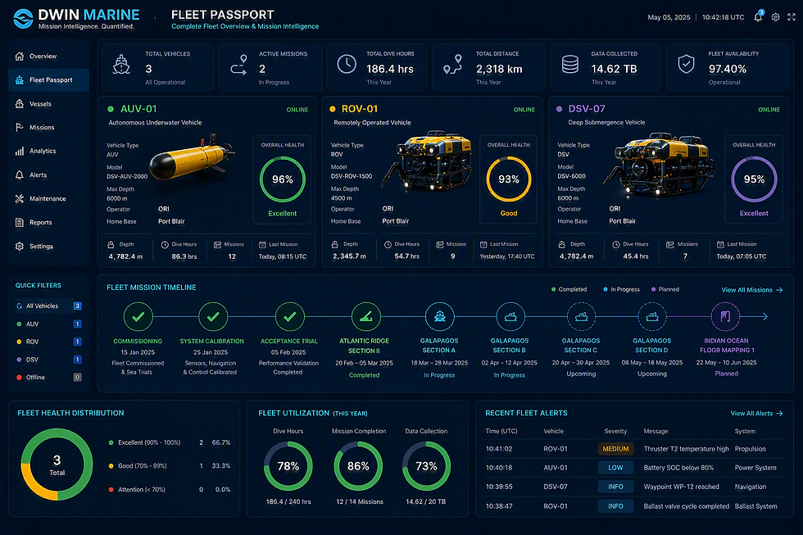Click the ROV-01 93% health gauge
This screenshot has width=803, height=535.
pos(509,179)
